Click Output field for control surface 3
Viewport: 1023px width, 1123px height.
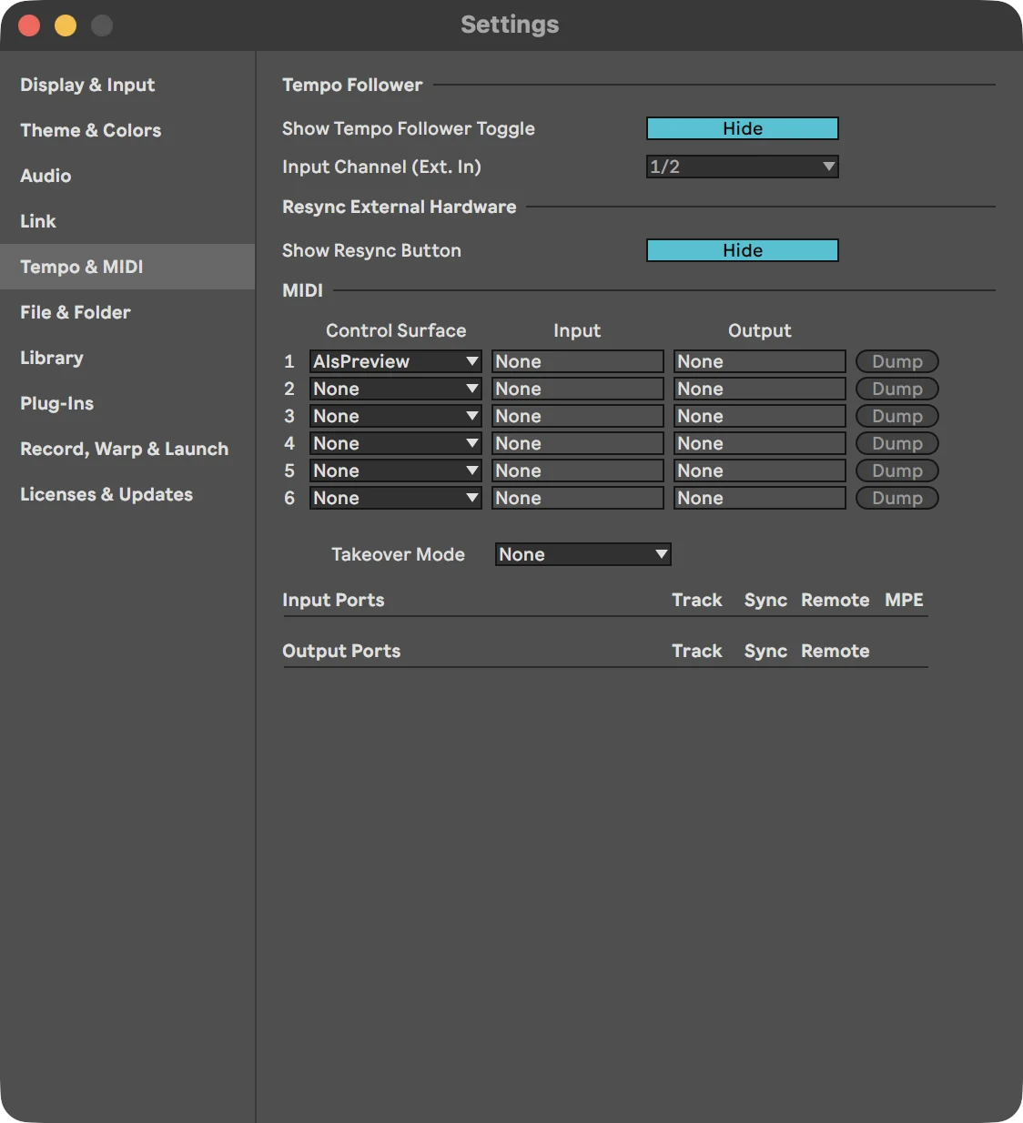coord(760,416)
